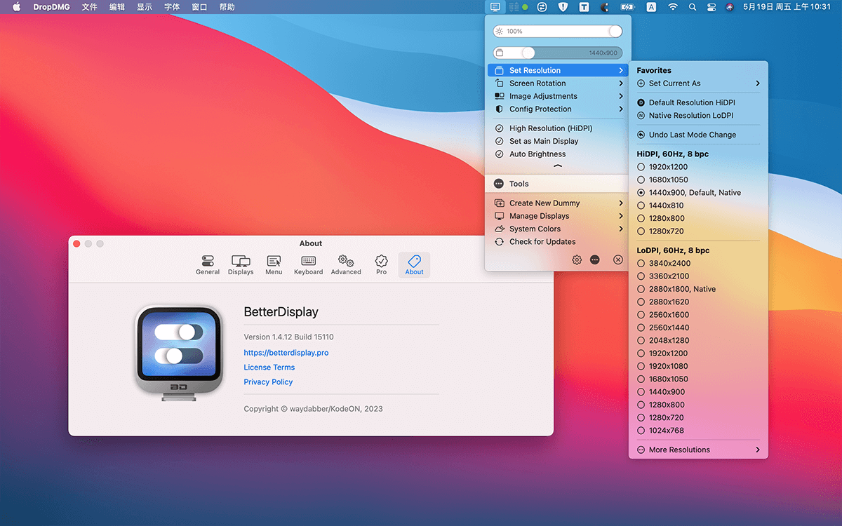Click the date and time in the menu bar
842x526 pixels.
[787, 7]
